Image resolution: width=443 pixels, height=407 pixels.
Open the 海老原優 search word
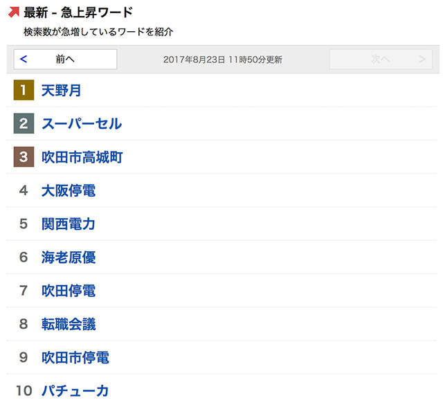pos(68,257)
